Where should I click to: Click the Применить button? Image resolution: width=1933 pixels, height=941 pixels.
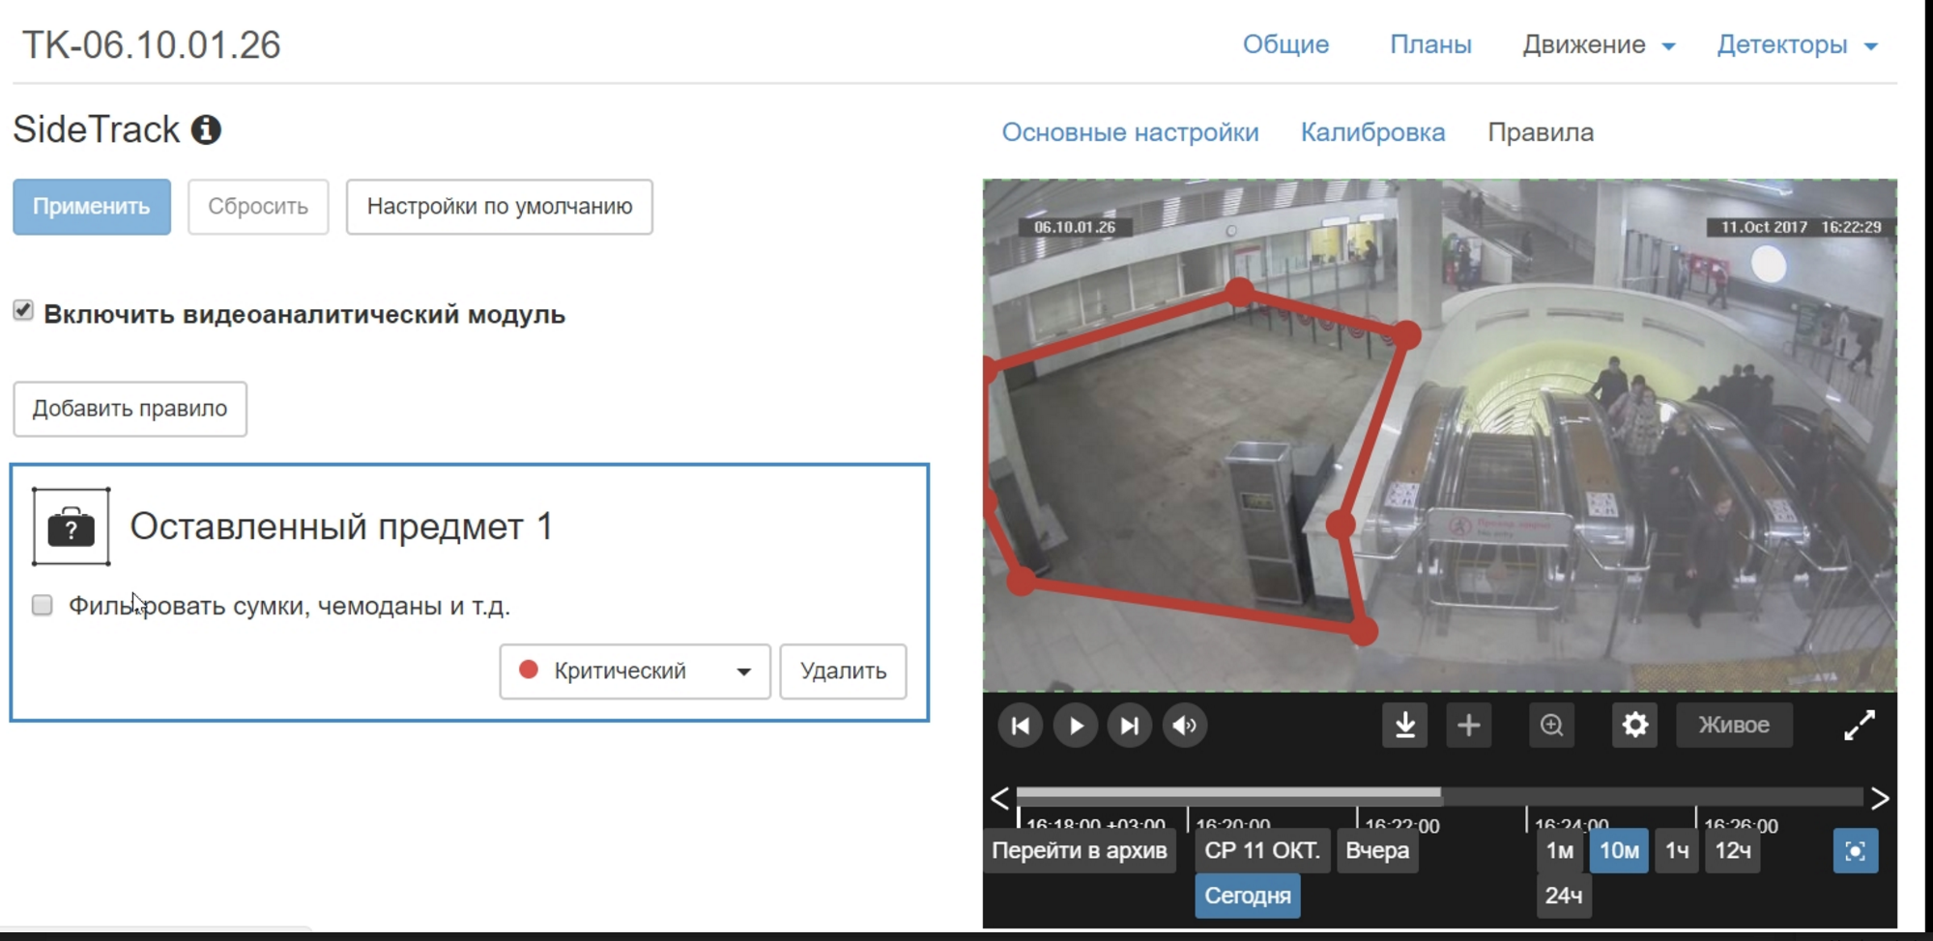point(92,207)
